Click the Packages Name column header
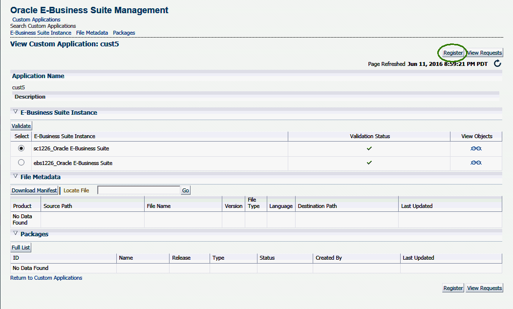 pos(126,258)
